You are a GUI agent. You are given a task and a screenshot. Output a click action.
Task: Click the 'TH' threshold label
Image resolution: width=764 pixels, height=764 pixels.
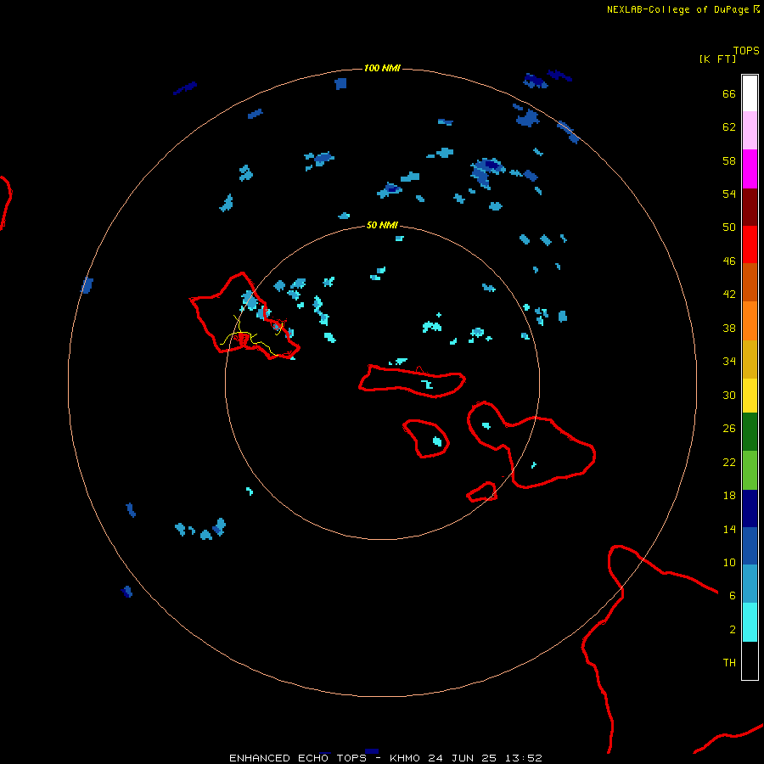click(729, 663)
